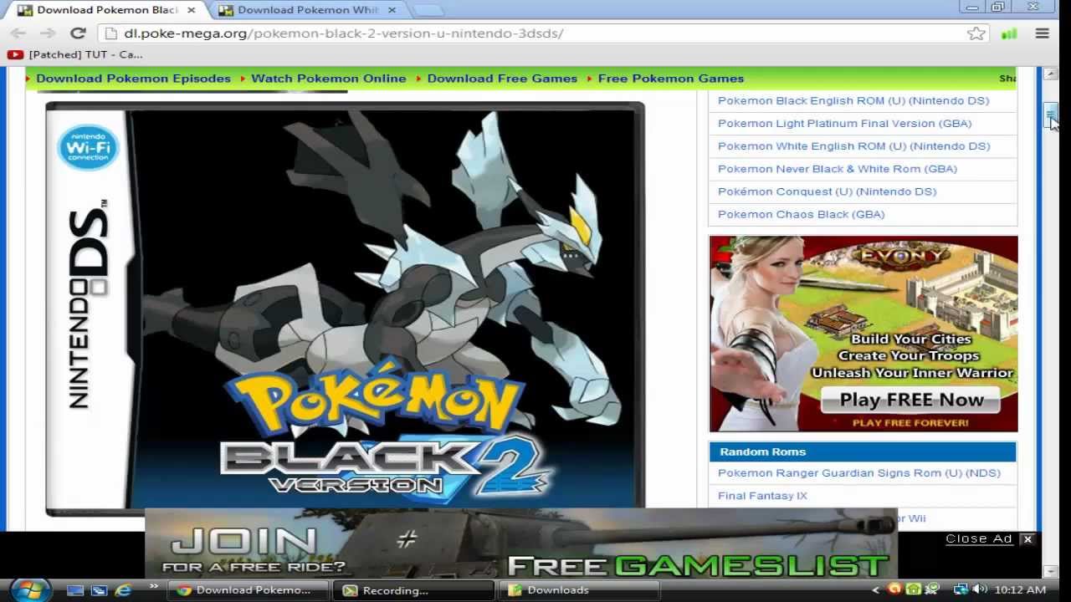Open the network icon in system tray
The width and height of the screenshot is (1071, 602).
[960, 589]
